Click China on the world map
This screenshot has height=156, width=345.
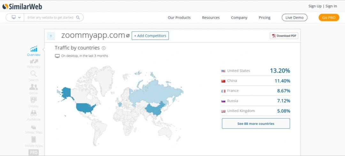click(155, 110)
